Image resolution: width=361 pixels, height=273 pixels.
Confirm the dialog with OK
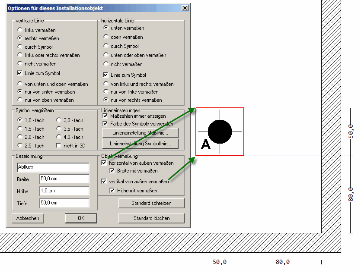tap(81, 218)
